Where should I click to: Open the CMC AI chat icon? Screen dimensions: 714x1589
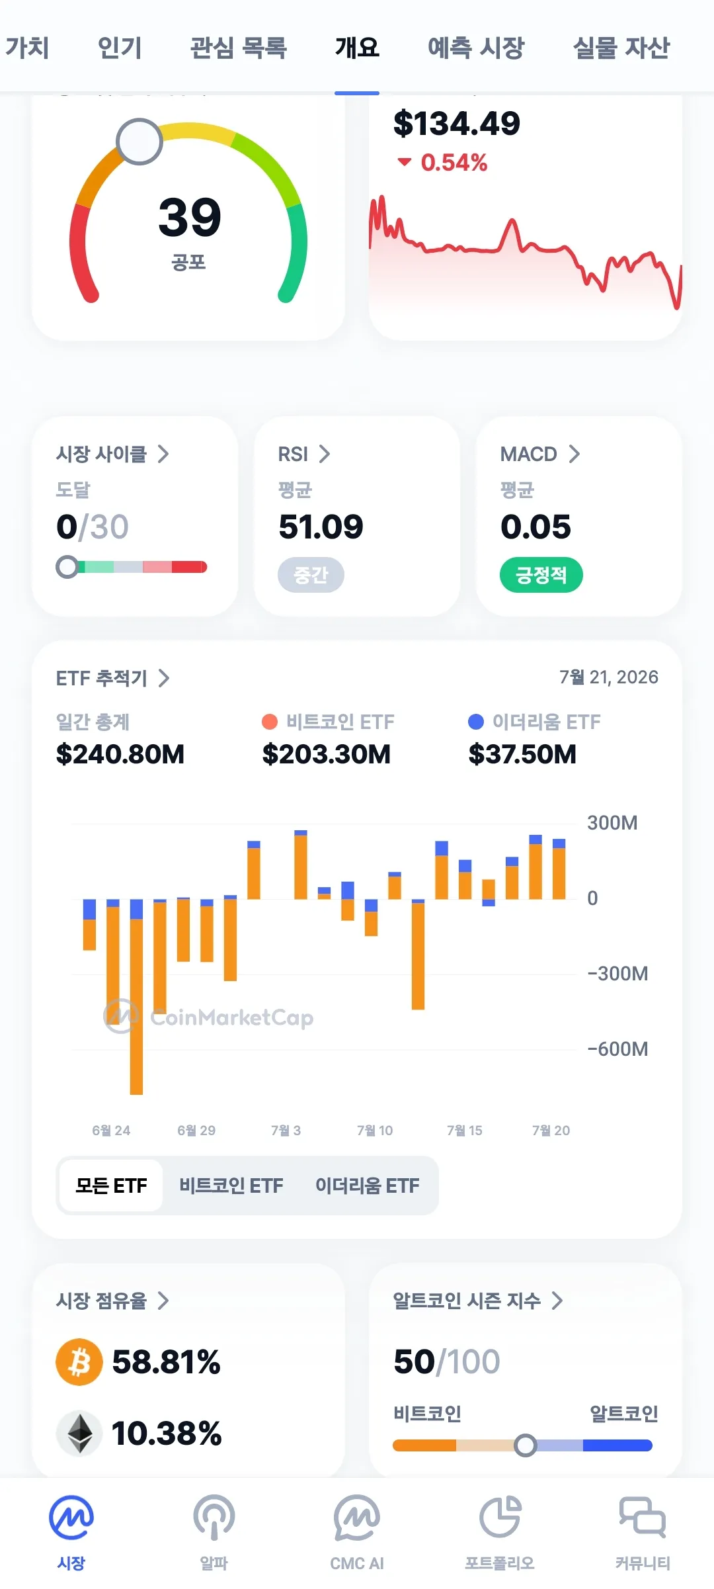[357, 1518]
